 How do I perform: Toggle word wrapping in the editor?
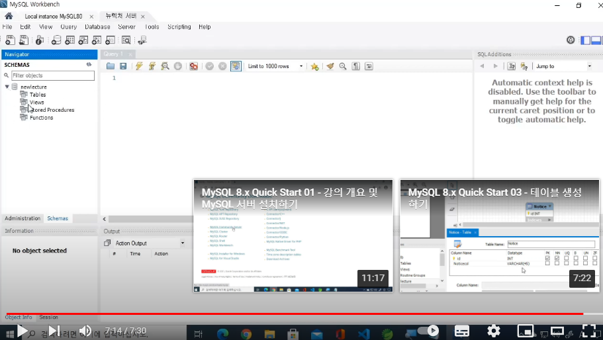[369, 66]
